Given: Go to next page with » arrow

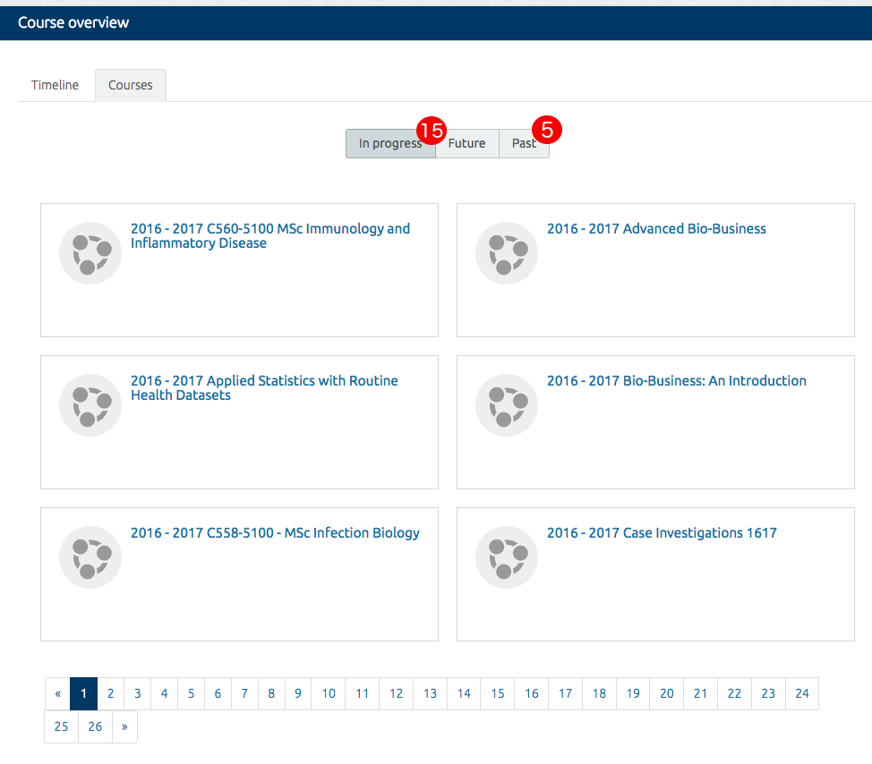Looking at the screenshot, I should coord(124,726).
